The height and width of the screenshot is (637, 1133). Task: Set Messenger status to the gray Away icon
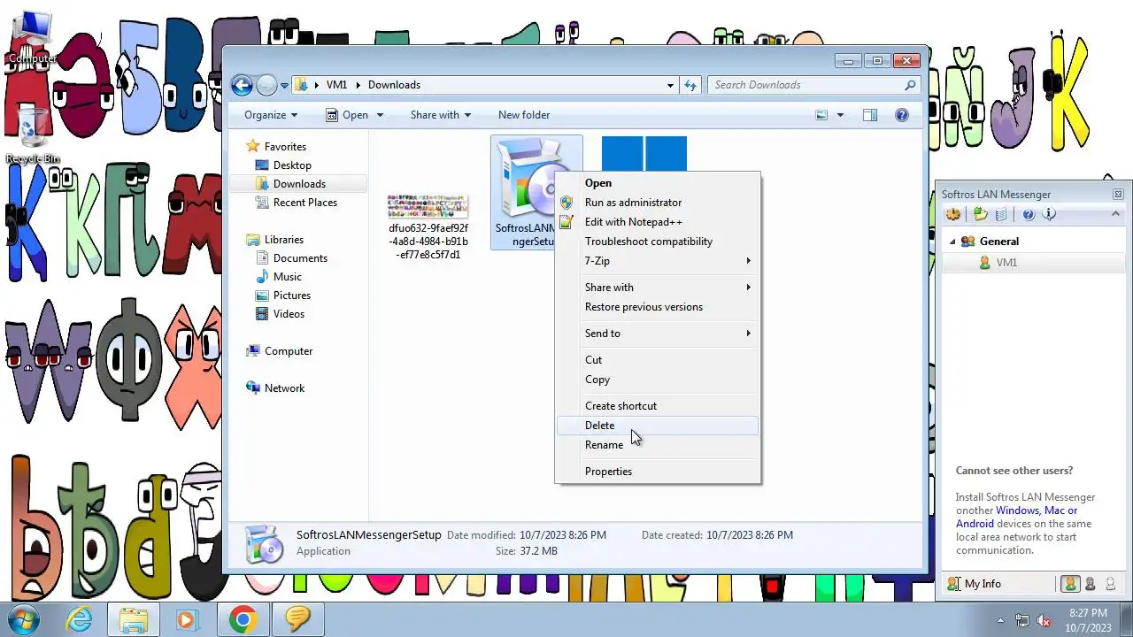[x=1091, y=584]
